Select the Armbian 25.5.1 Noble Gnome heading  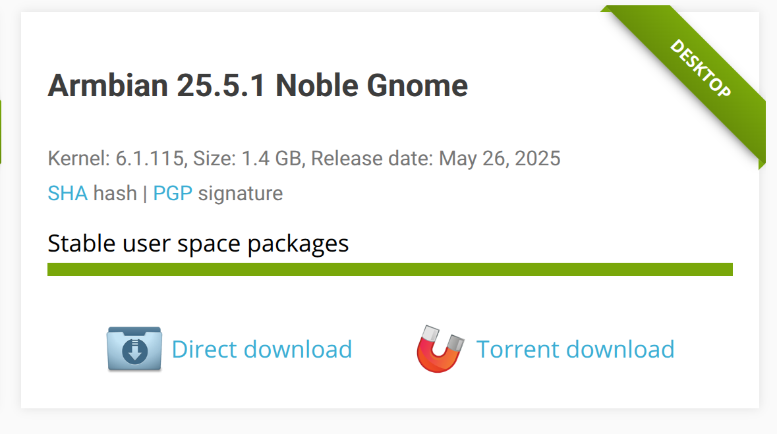coord(258,85)
